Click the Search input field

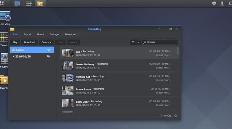(x=160, y=42)
